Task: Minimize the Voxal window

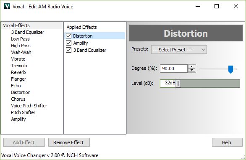Action: (x=198, y=6)
